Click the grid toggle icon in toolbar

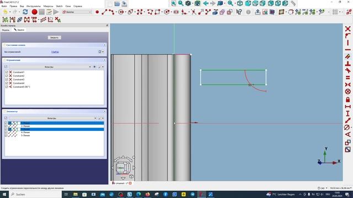pyautogui.click(x=335, y=12)
